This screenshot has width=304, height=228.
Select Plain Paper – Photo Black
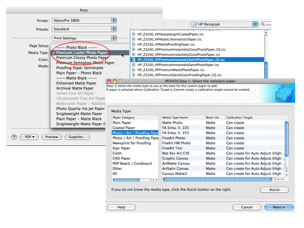pyautogui.click(x=79, y=73)
